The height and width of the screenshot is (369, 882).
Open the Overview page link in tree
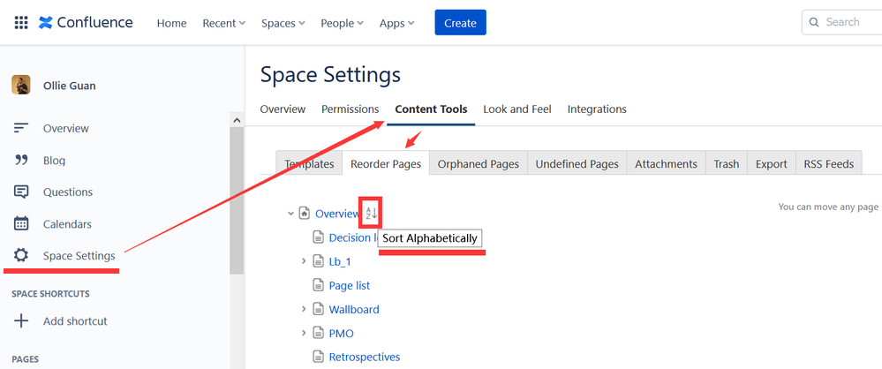337,214
